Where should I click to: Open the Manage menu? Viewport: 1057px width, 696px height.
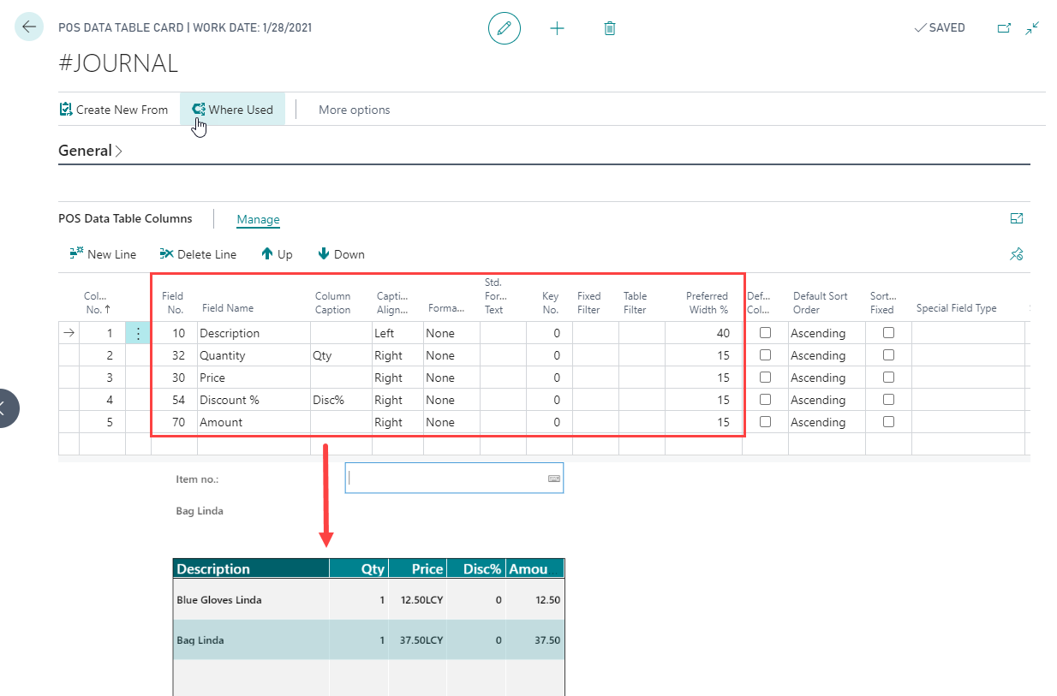(258, 219)
